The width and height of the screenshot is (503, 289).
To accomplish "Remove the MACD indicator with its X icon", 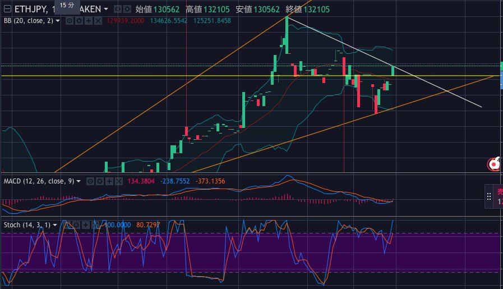I will pos(119,182).
